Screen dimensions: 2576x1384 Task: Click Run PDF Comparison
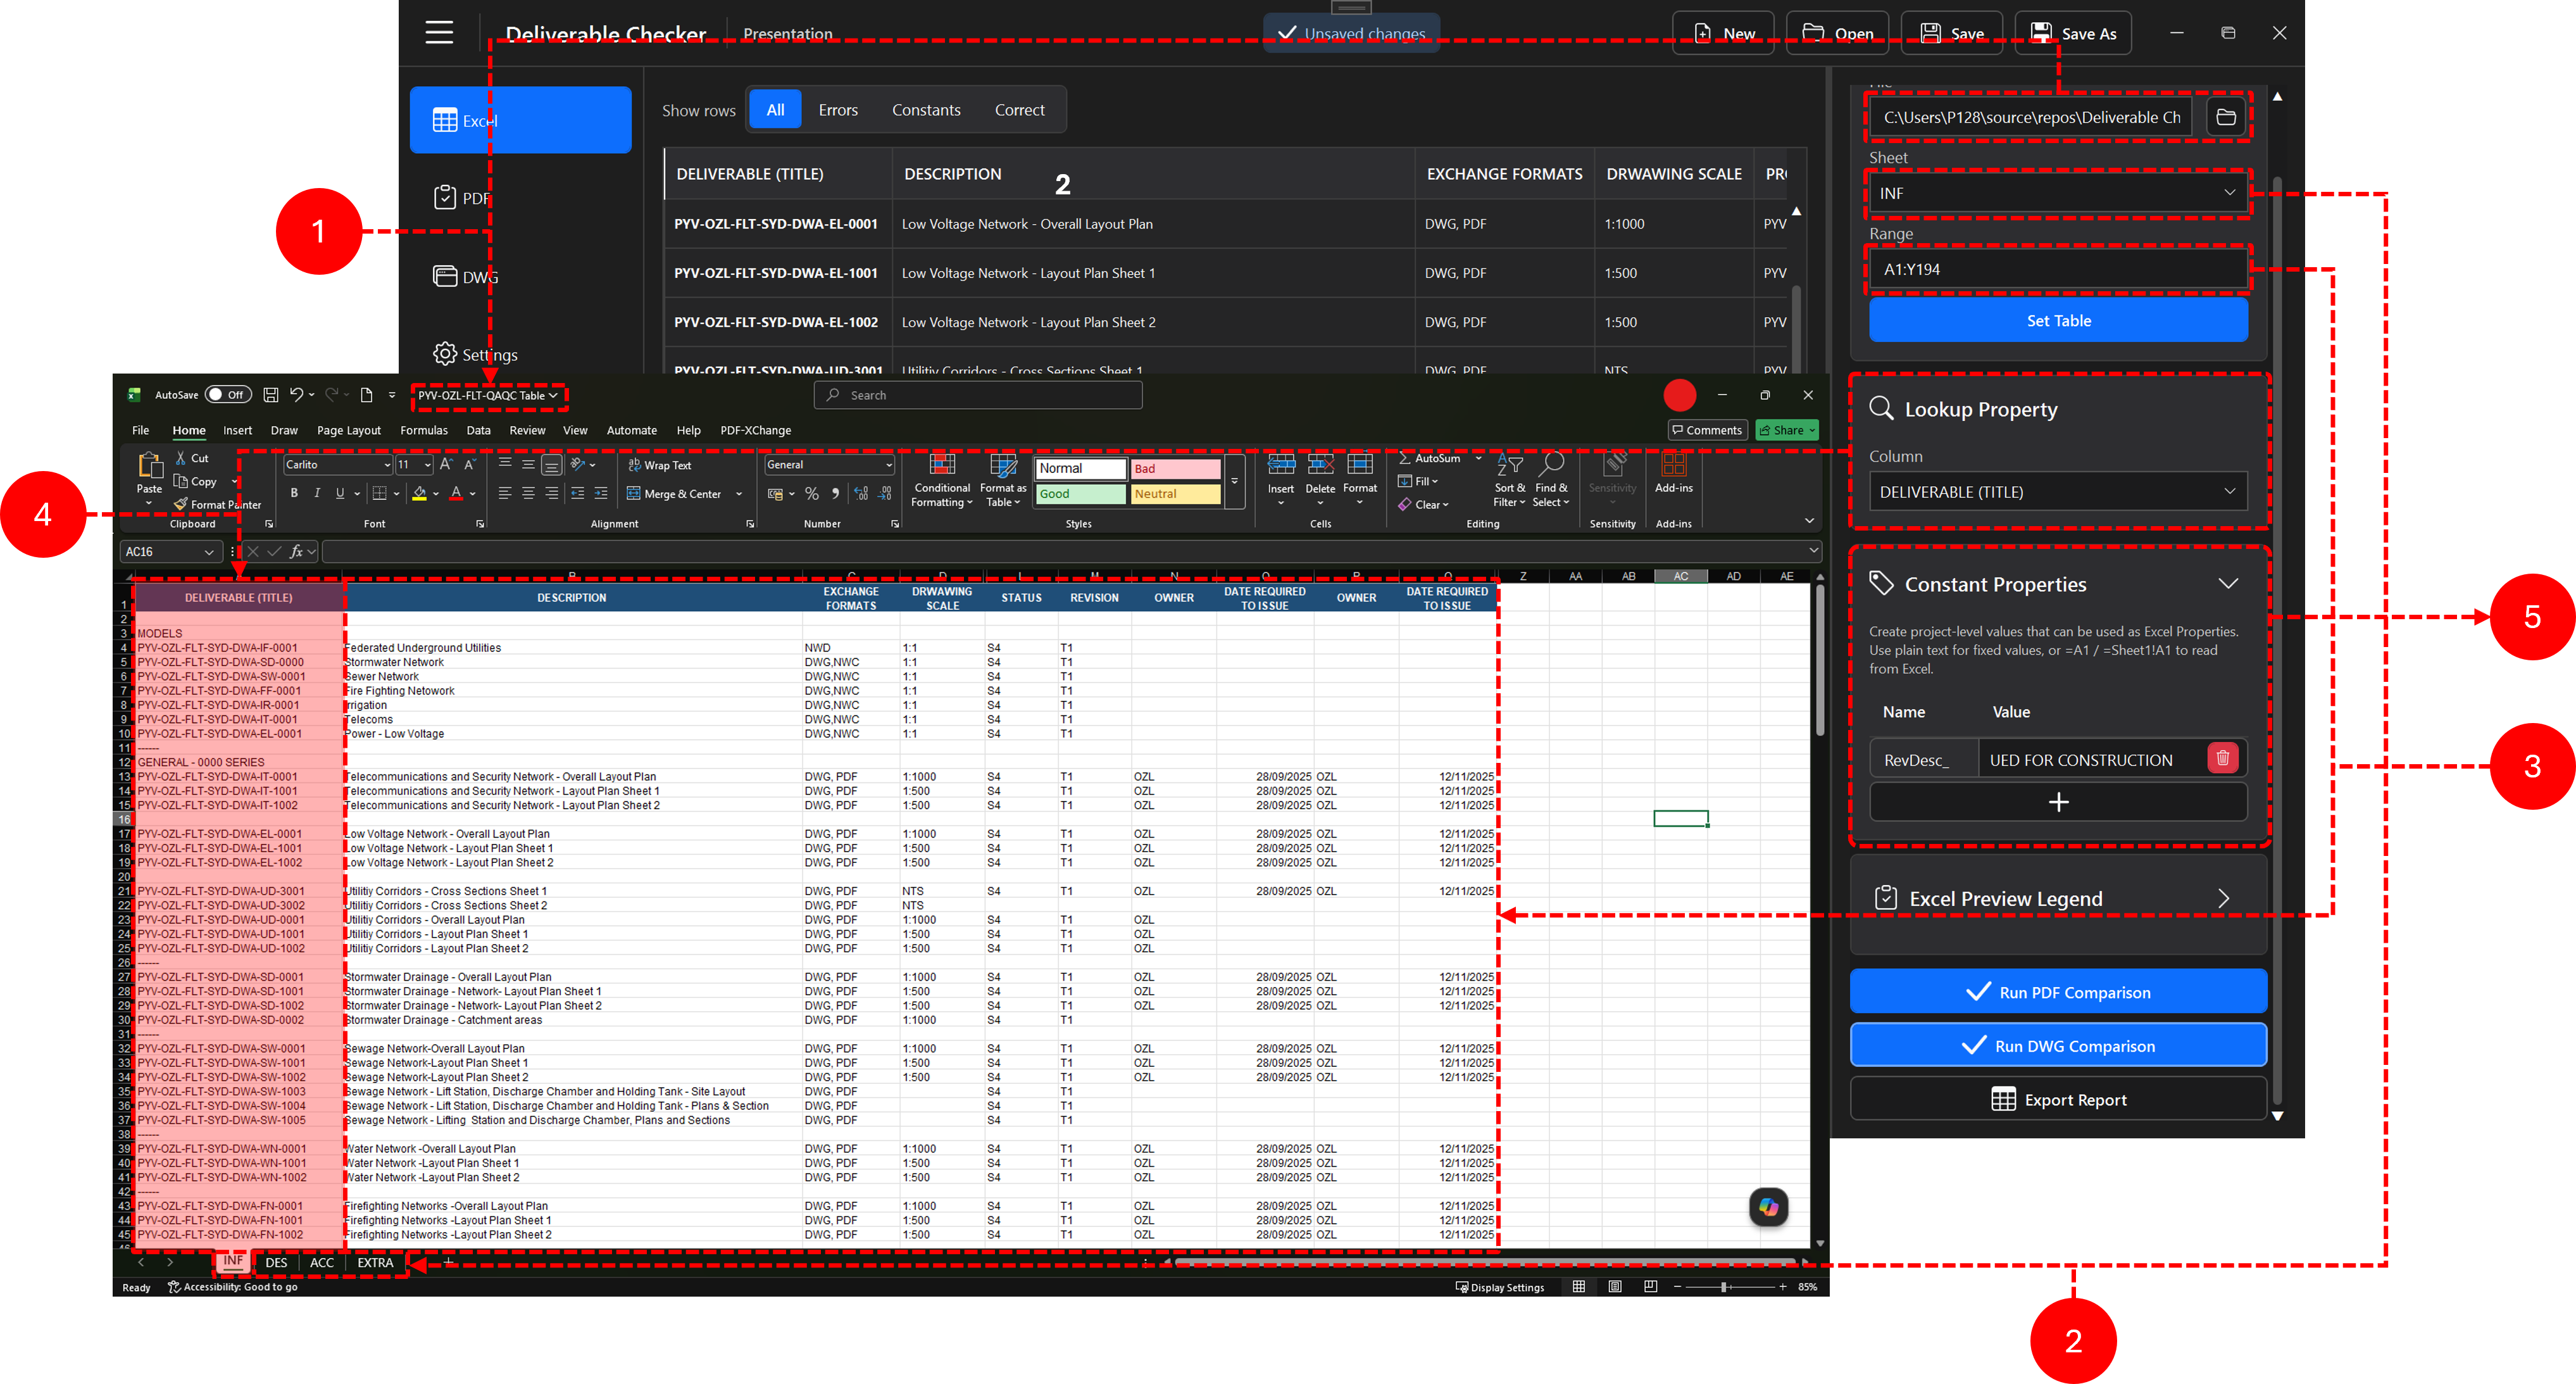(2058, 992)
